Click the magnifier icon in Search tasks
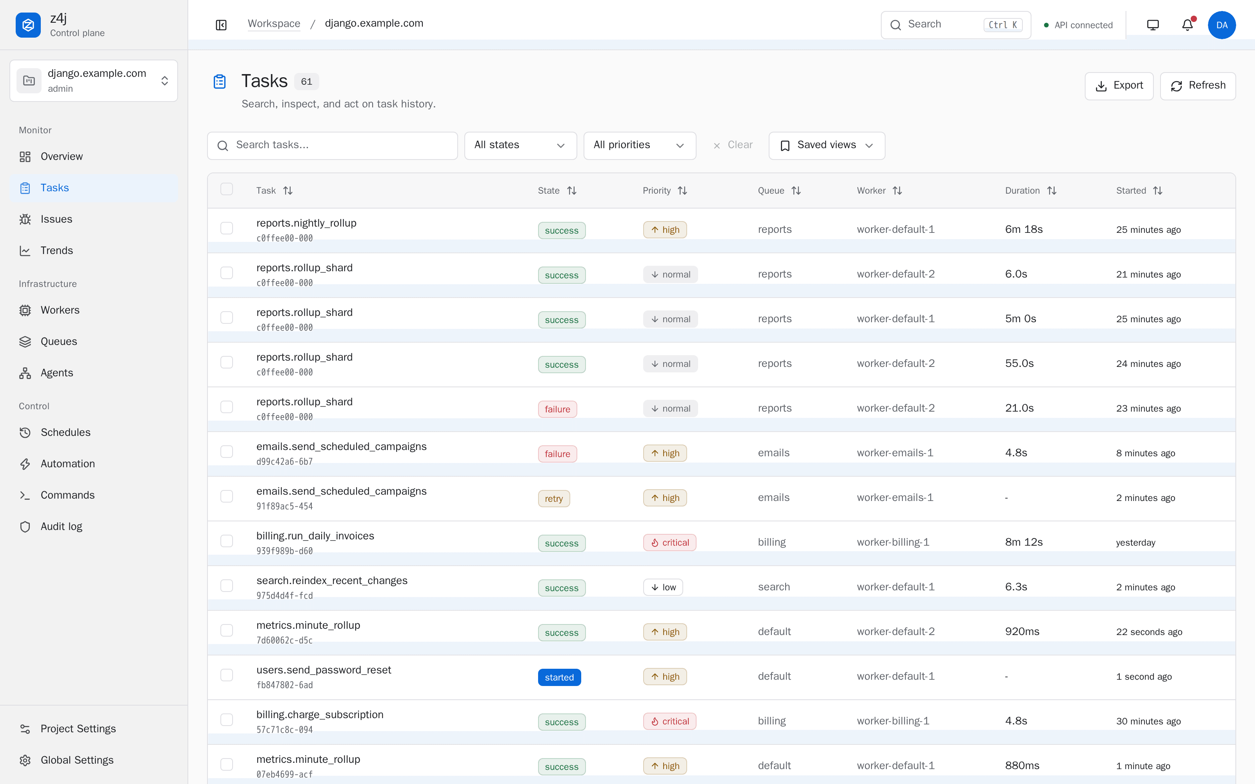The width and height of the screenshot is (1255, 784). [x=222, y=146]
